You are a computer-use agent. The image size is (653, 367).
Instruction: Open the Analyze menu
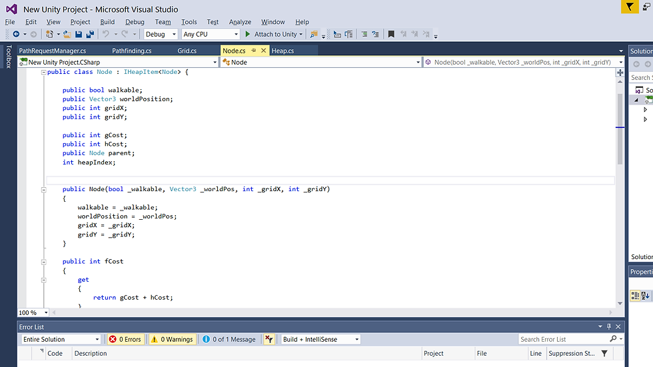coord(240,21)
